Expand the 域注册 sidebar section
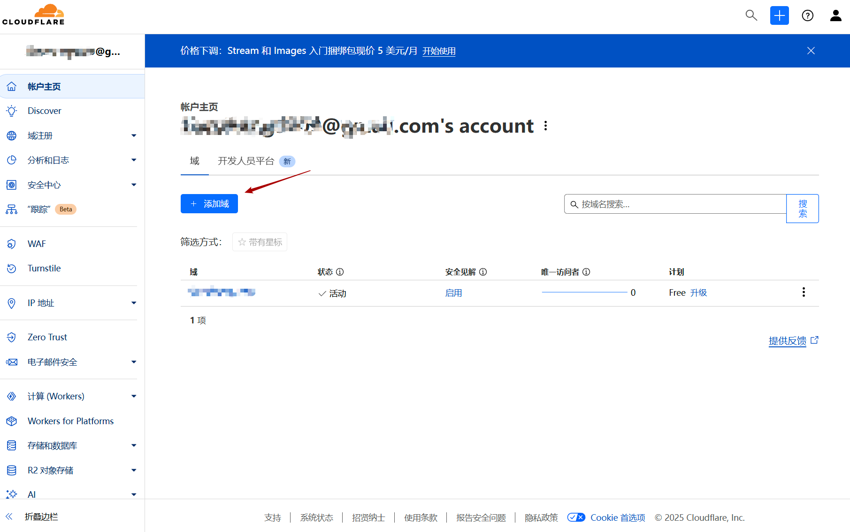Screen dimensions: 850x532 tap(134, 135)
